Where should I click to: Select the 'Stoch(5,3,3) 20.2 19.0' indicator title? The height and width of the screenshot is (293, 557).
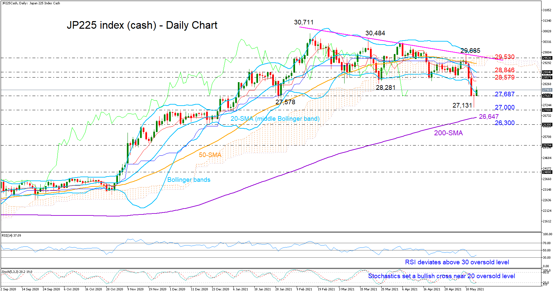click(x=17, y=272)
